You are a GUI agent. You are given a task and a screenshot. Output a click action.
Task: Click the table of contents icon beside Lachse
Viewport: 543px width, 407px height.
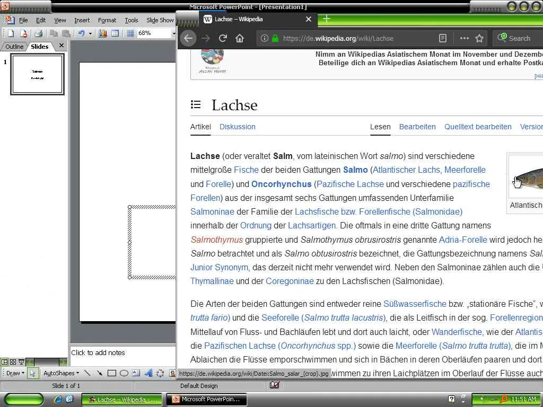click(x=196, y=104)
